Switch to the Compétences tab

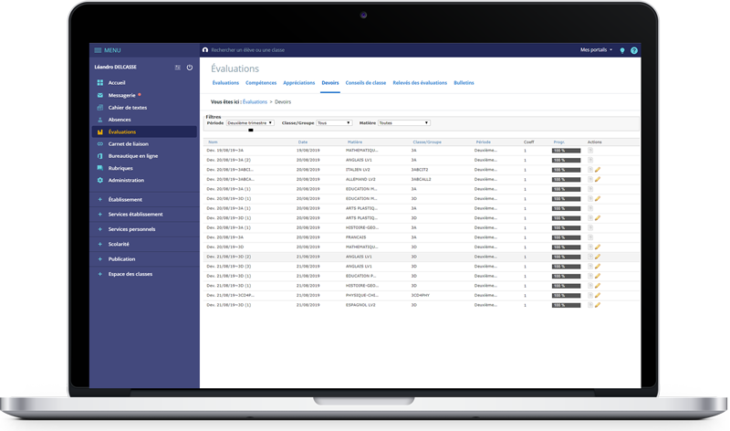261,83
